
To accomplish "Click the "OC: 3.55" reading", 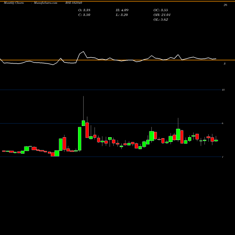I will 161,10.
